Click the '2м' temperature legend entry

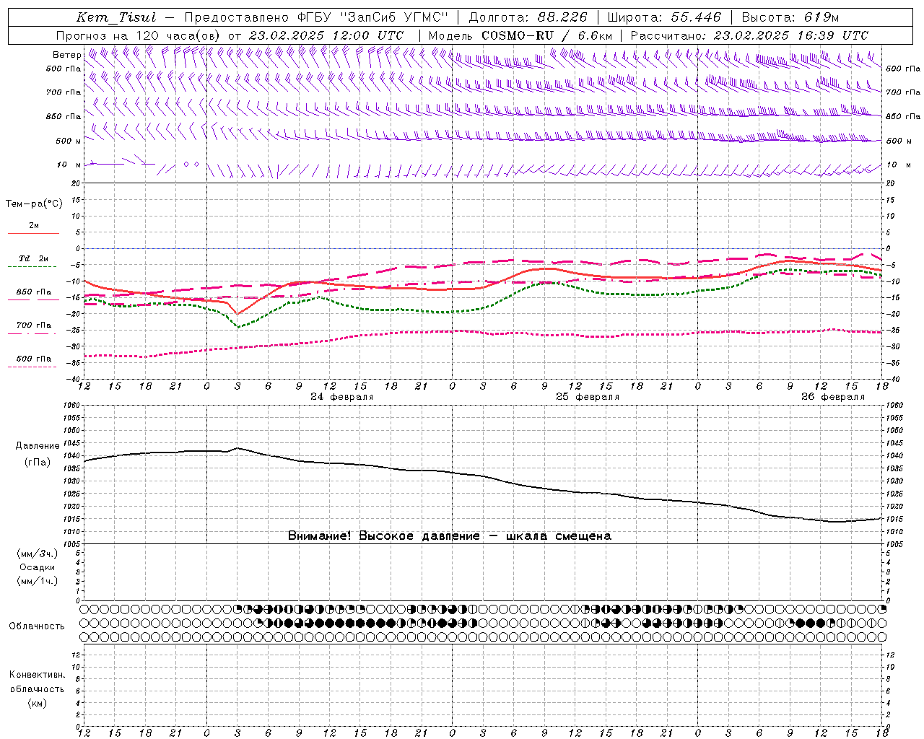tap(34, 226)
